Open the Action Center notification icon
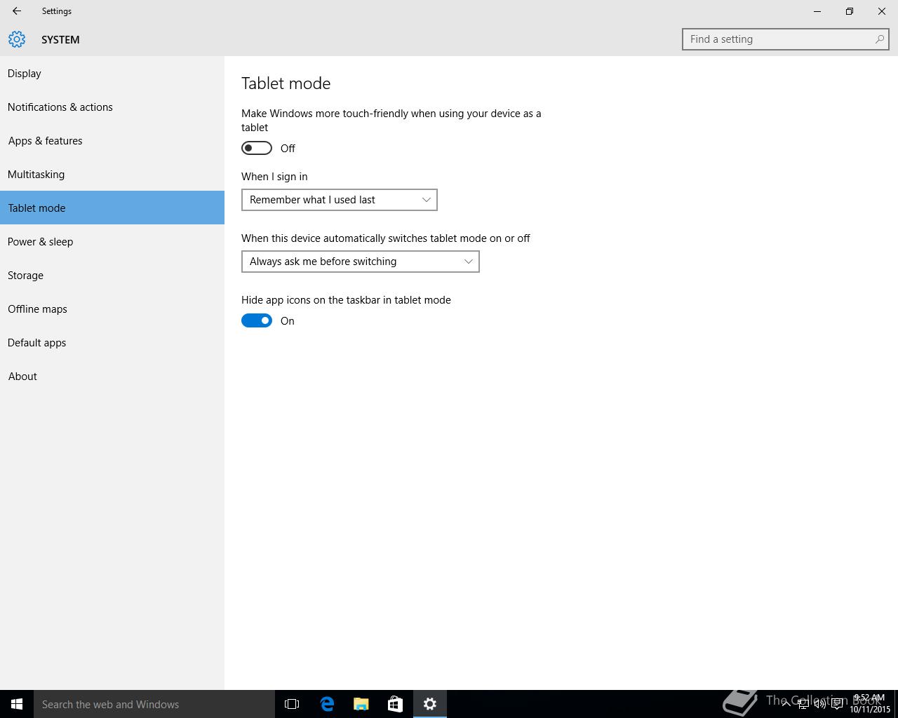 pyautogui.click(x=837, y=705)
